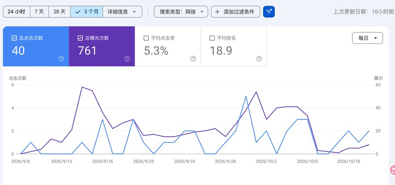
Task: Open help icon on 平均排名 card
Action: pyautogui.click(x=259, y=59)
